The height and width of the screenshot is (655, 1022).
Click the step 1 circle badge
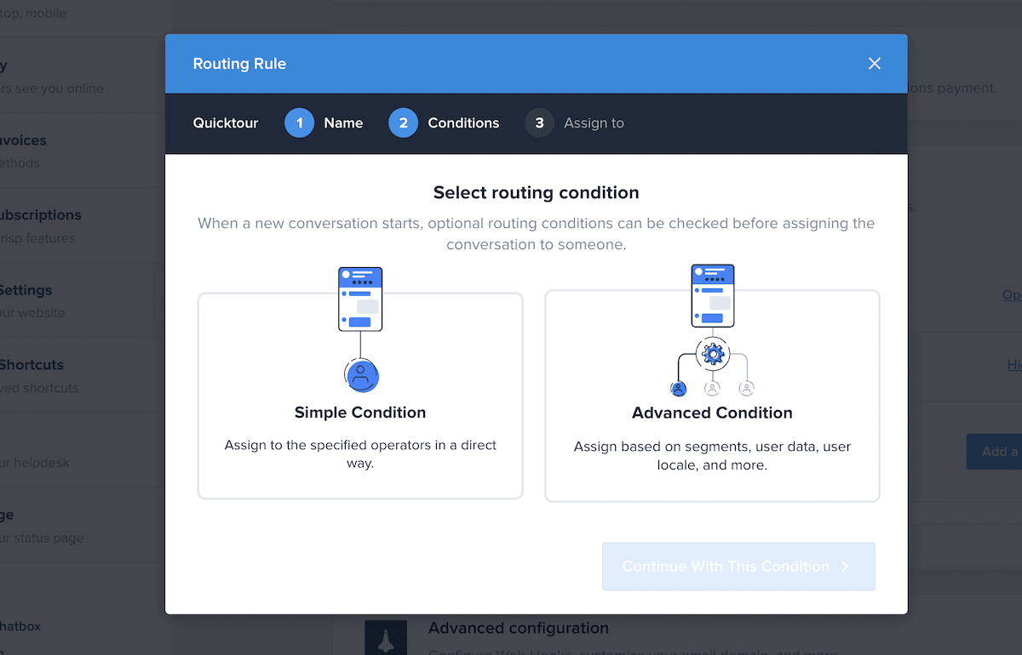pos(299,123)
